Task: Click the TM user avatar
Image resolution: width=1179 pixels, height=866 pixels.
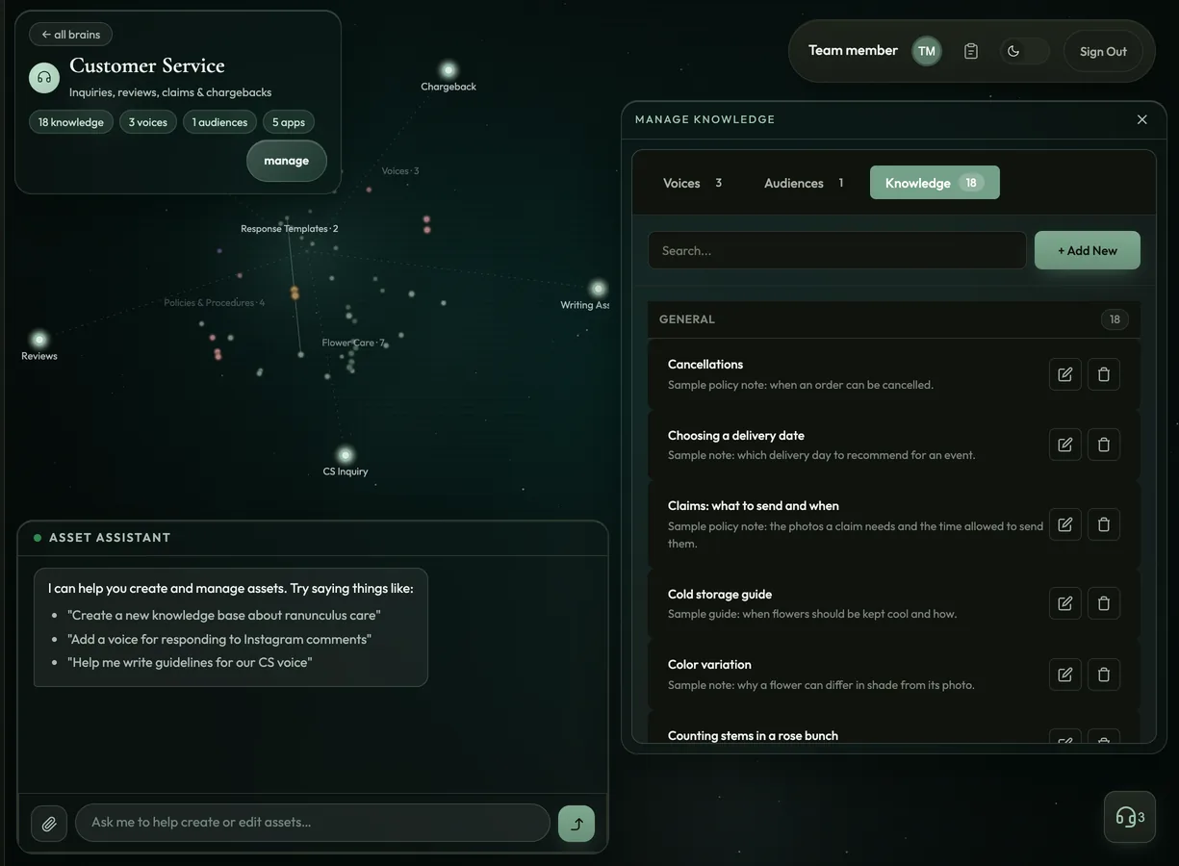Action: [x=927, y=51]
